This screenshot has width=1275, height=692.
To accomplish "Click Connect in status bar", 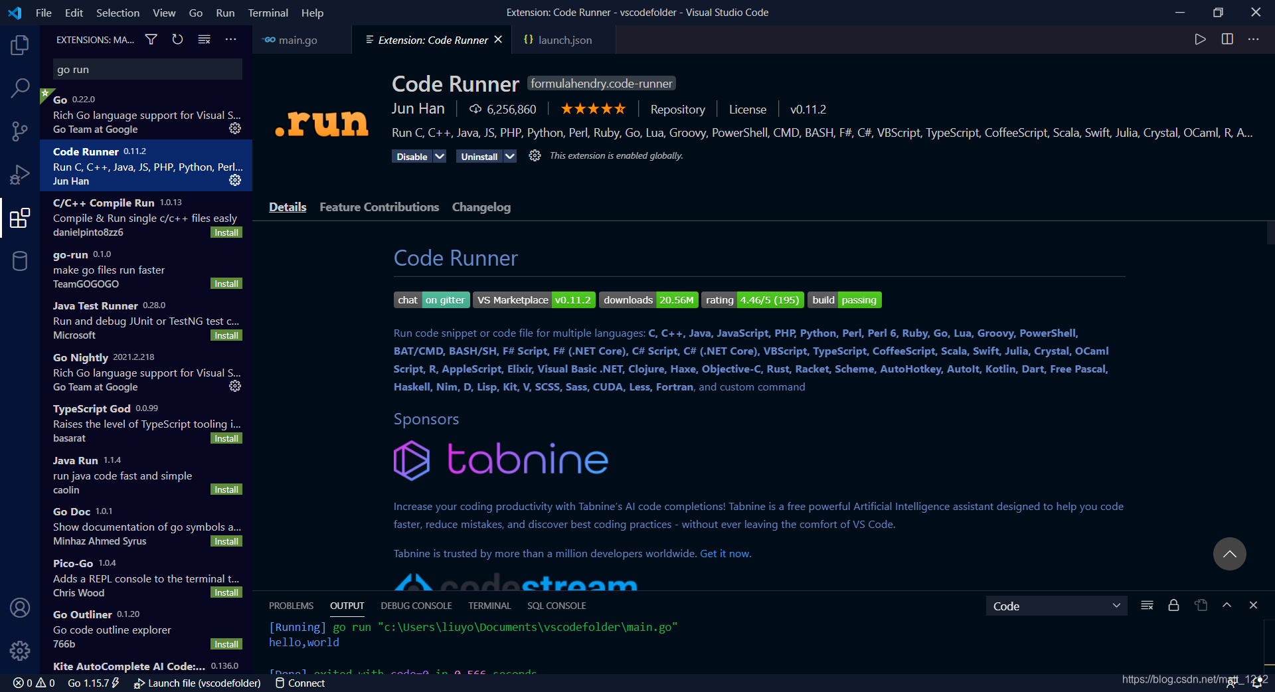I will pyautogui.click(x=300, y=683).
